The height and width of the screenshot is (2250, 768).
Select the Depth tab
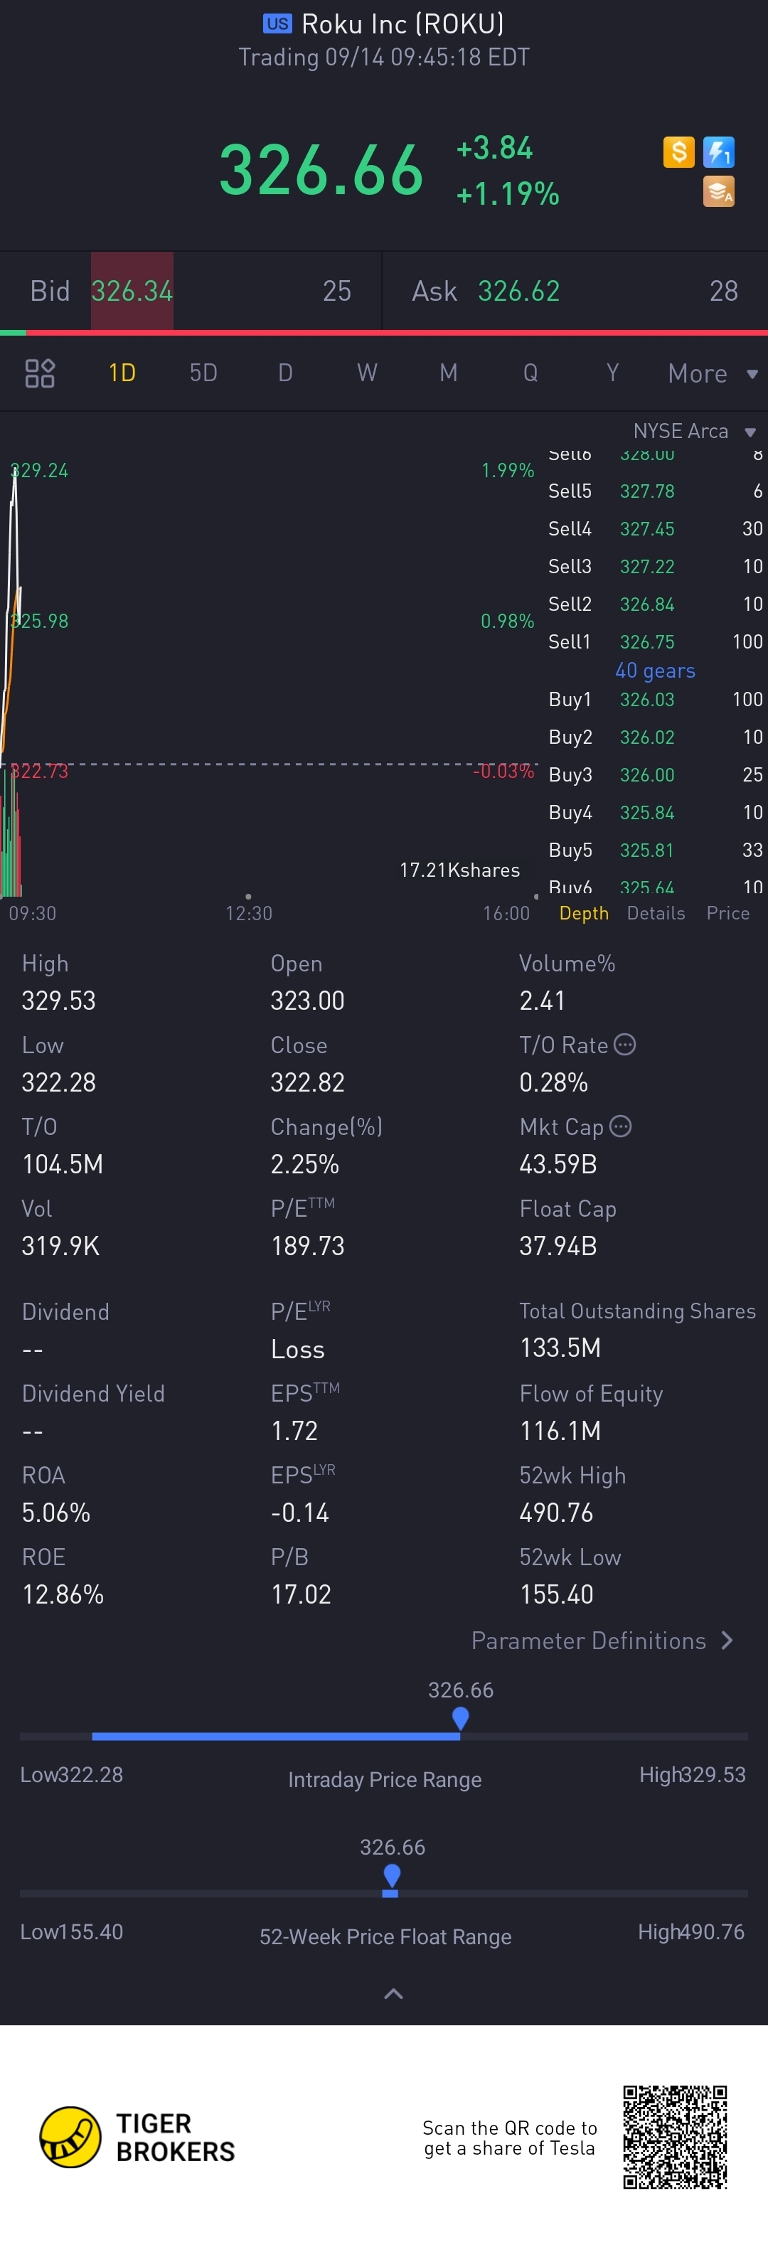[584, 913]
